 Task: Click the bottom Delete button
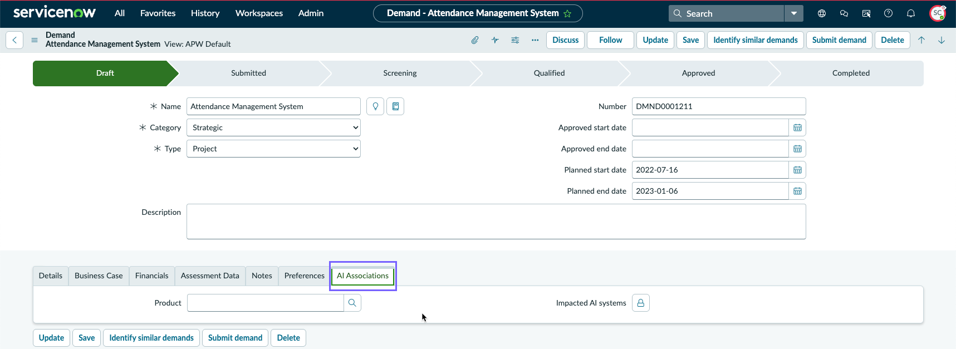coord(288,338)
